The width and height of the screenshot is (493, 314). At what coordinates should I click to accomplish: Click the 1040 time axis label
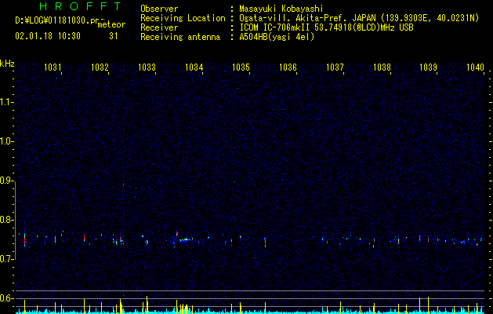475,68
